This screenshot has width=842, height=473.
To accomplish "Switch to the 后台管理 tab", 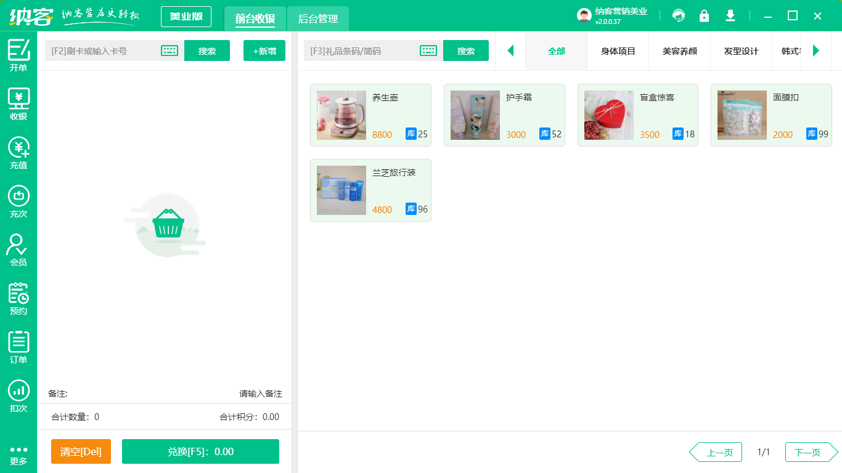I will (319, 19).
